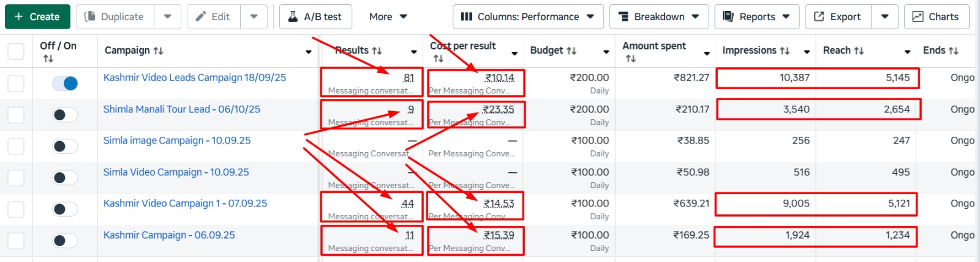Open Kashmir Video Campaign 1 - 07.09.25 link
The height and width of the screenshot is (262, 980).
(x=185, y=203)
